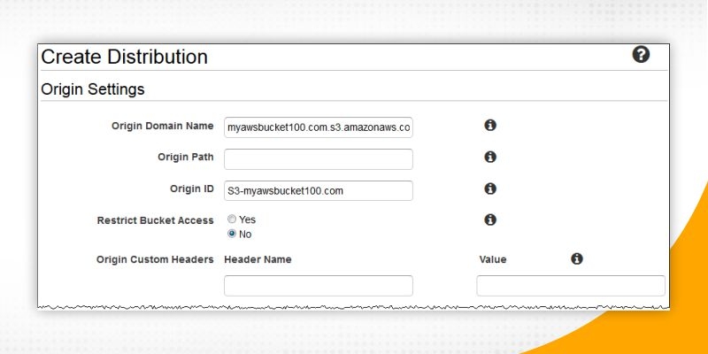Focus the empty Origin Path field

coord(319,159)
